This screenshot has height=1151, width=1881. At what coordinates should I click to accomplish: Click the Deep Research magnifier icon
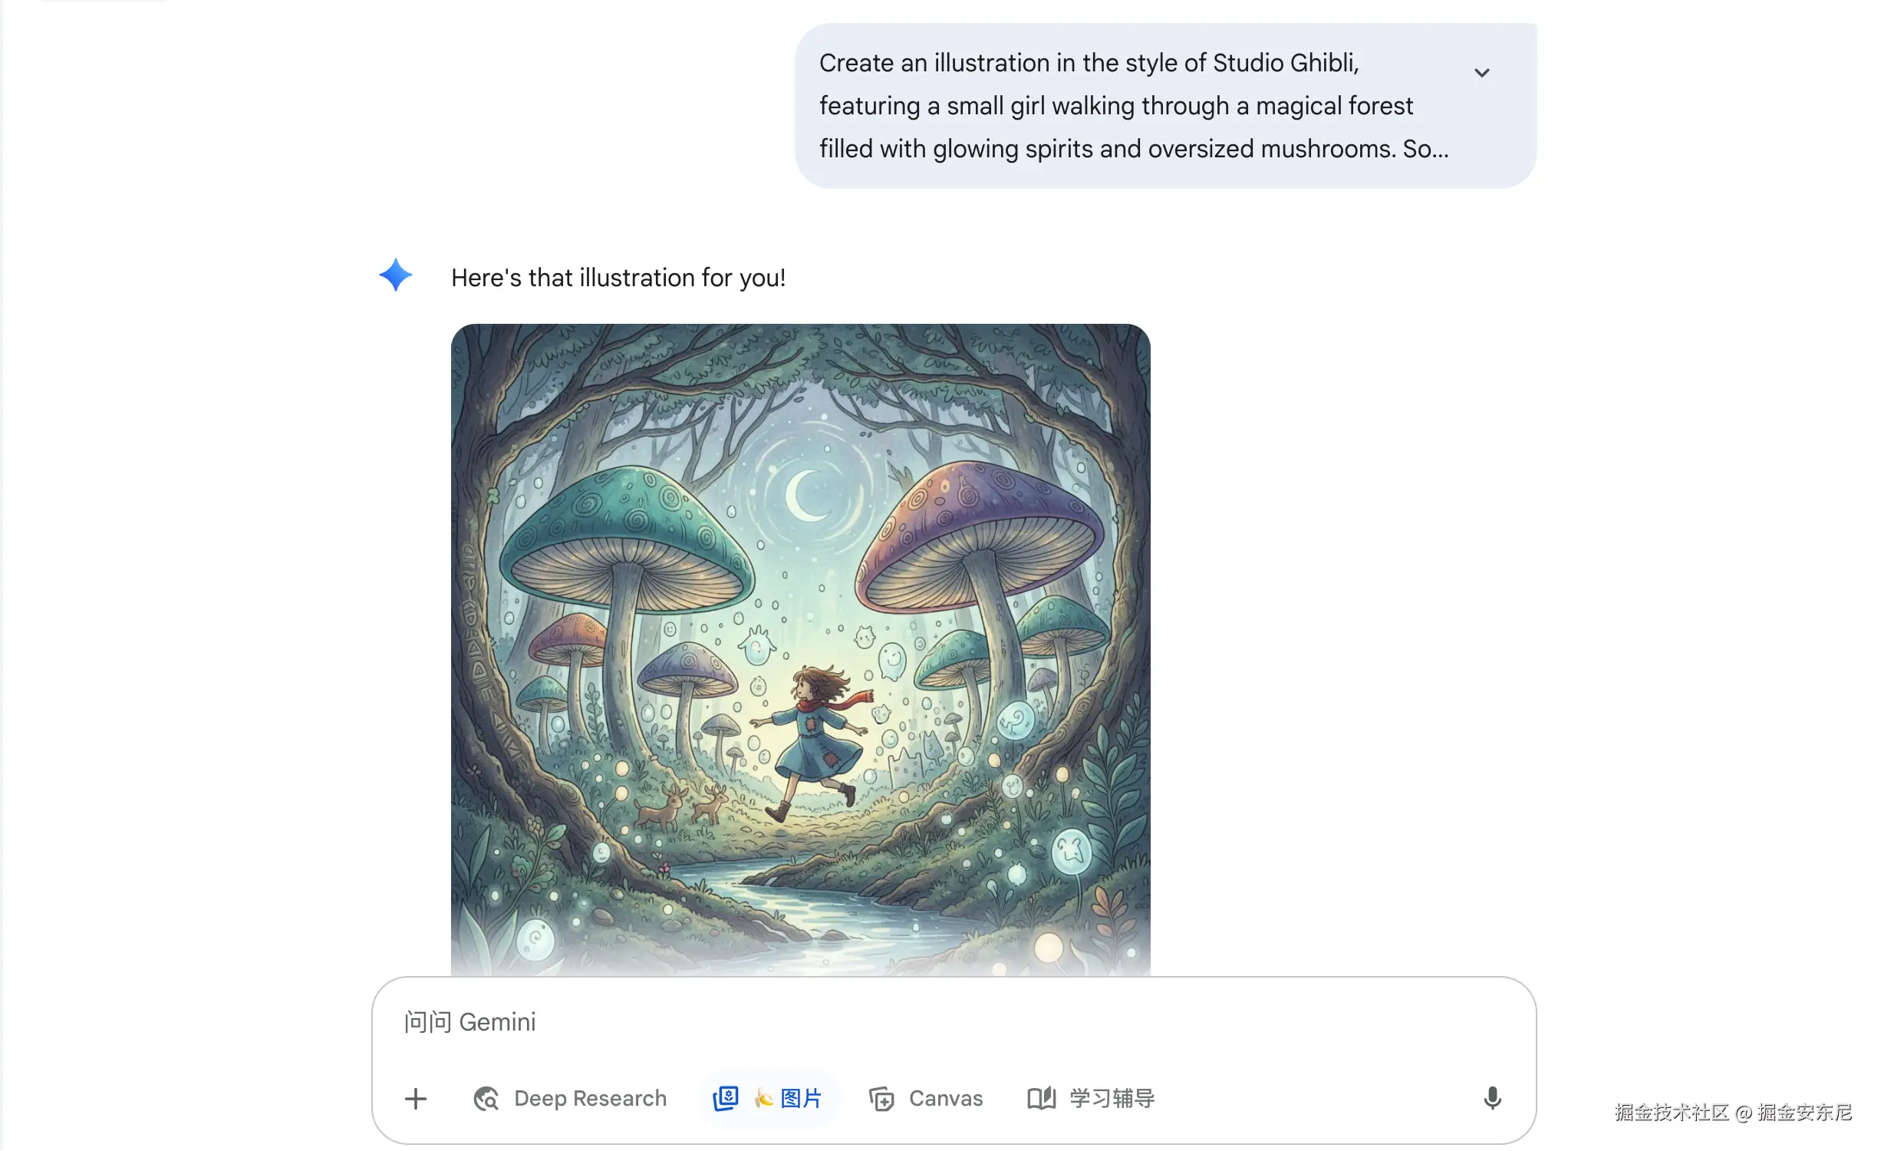[x=486, y=1099]
